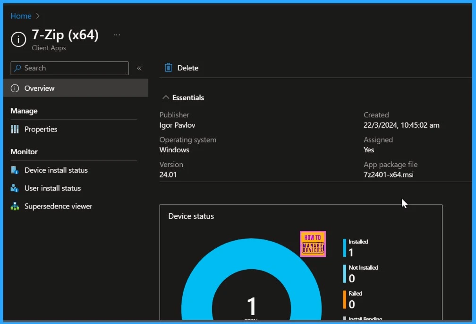The height and width of the screenshot is (324, 476).
Task: Click the 7-Zip (x64) page title
Action: (x=65, y=35)
